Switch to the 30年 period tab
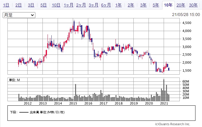This screenshot has height=127, width=202. pos(193,5)
